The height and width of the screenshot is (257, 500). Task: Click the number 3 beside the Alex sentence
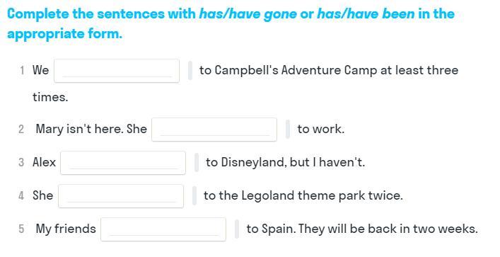point(21,163)
